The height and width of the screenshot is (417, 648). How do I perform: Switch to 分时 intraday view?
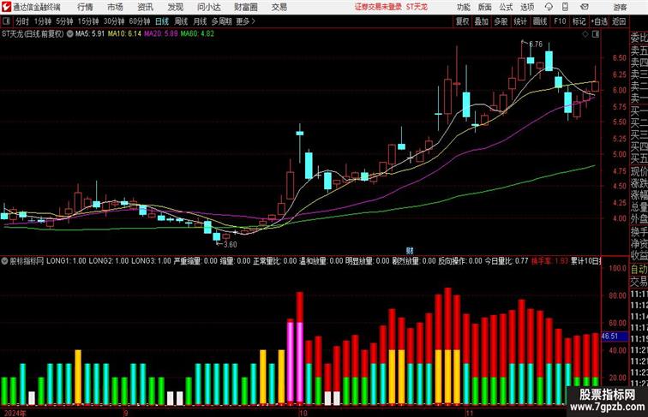(22, 21)
